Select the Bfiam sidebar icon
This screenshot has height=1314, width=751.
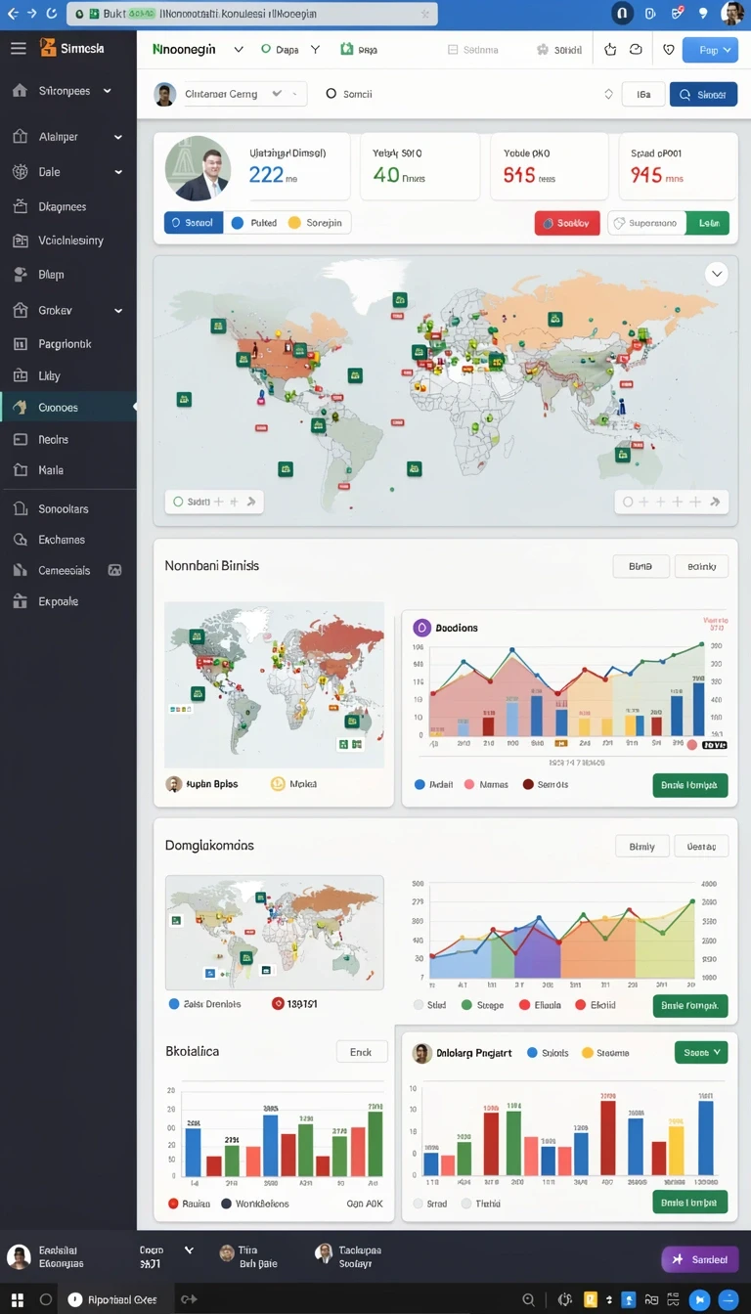(x=20, y=275)
